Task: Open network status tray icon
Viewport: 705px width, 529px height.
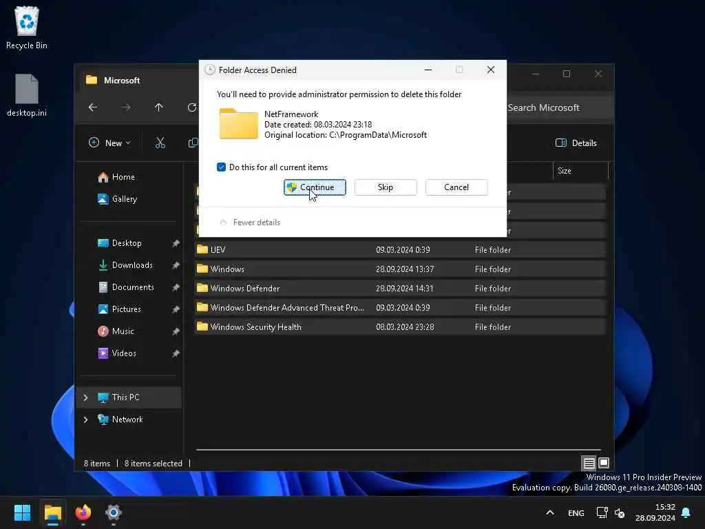Action: click(x=602, y=512)
